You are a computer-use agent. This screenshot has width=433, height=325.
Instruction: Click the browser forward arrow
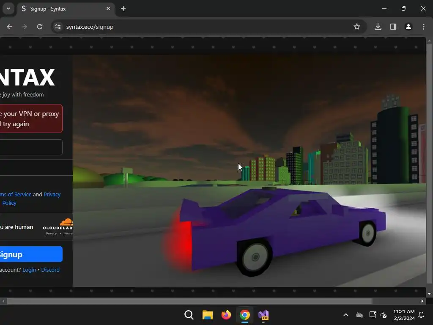point(25,27)
